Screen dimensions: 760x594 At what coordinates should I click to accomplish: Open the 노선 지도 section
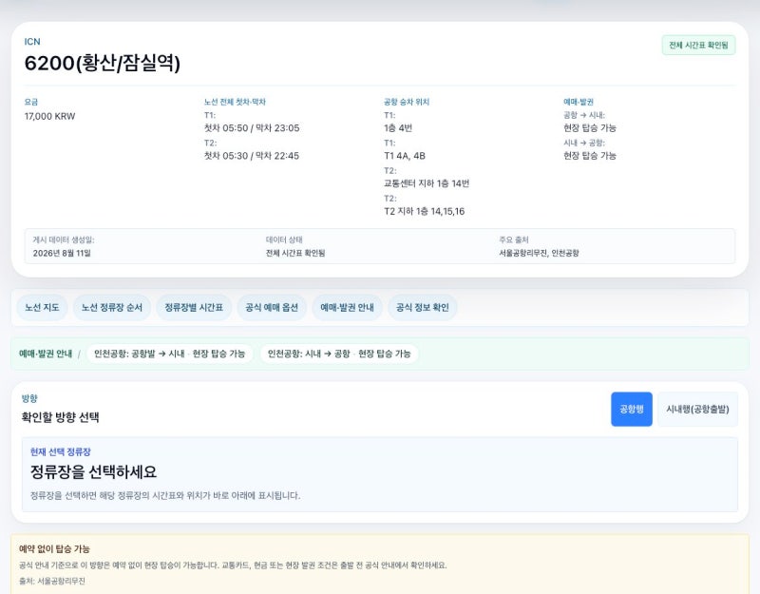click(x=42, y=307)
